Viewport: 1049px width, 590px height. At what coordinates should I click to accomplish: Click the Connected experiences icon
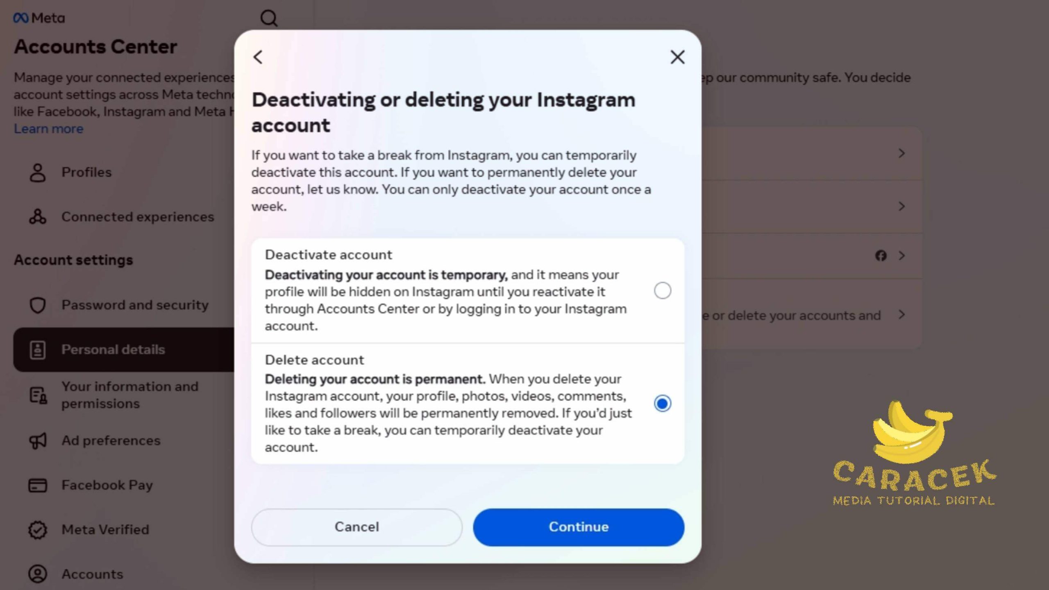click(x=37, y=216)
